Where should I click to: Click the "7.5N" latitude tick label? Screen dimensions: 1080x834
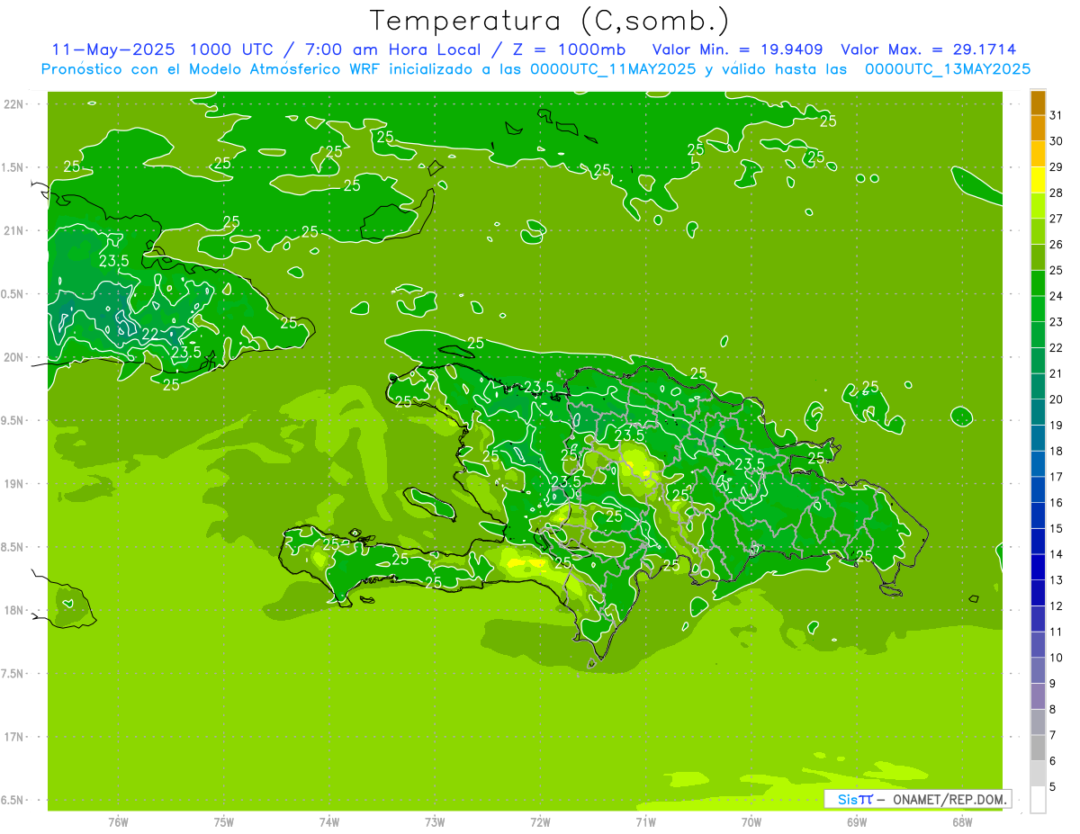[x=13, y=673]
